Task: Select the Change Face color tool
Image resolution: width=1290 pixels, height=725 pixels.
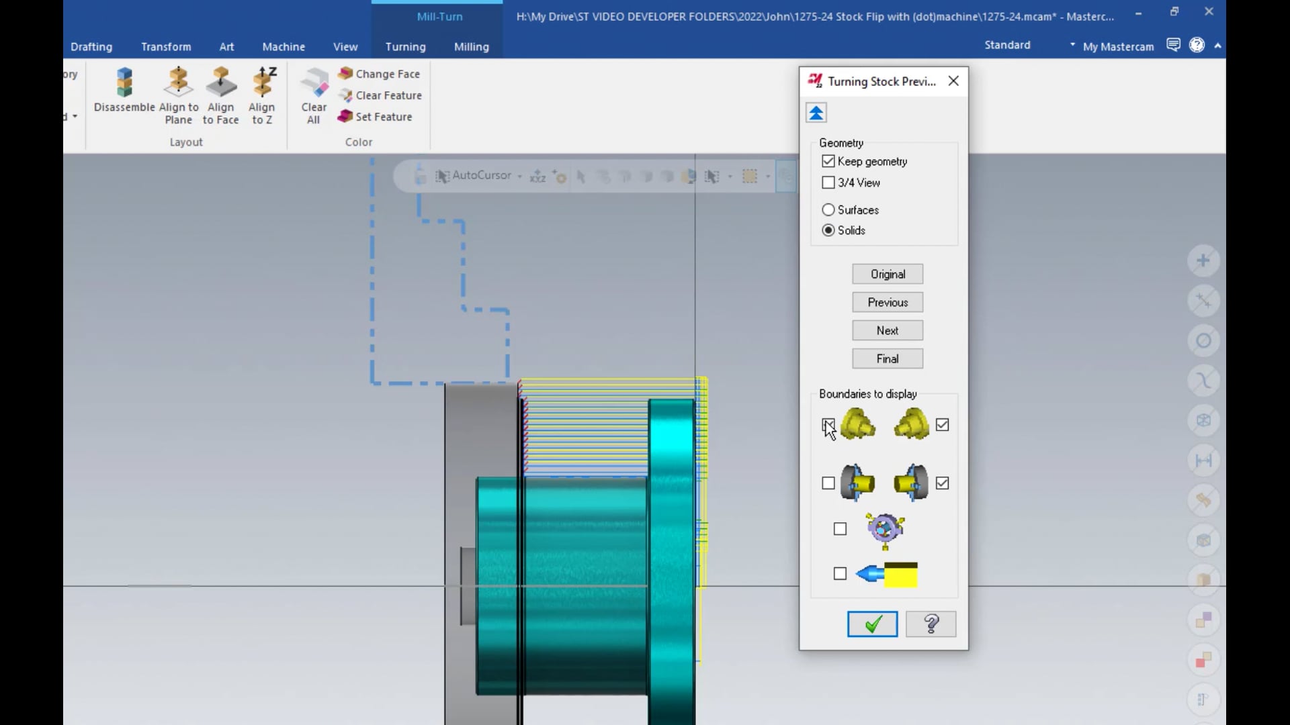Action: click(x=380, y=74)
